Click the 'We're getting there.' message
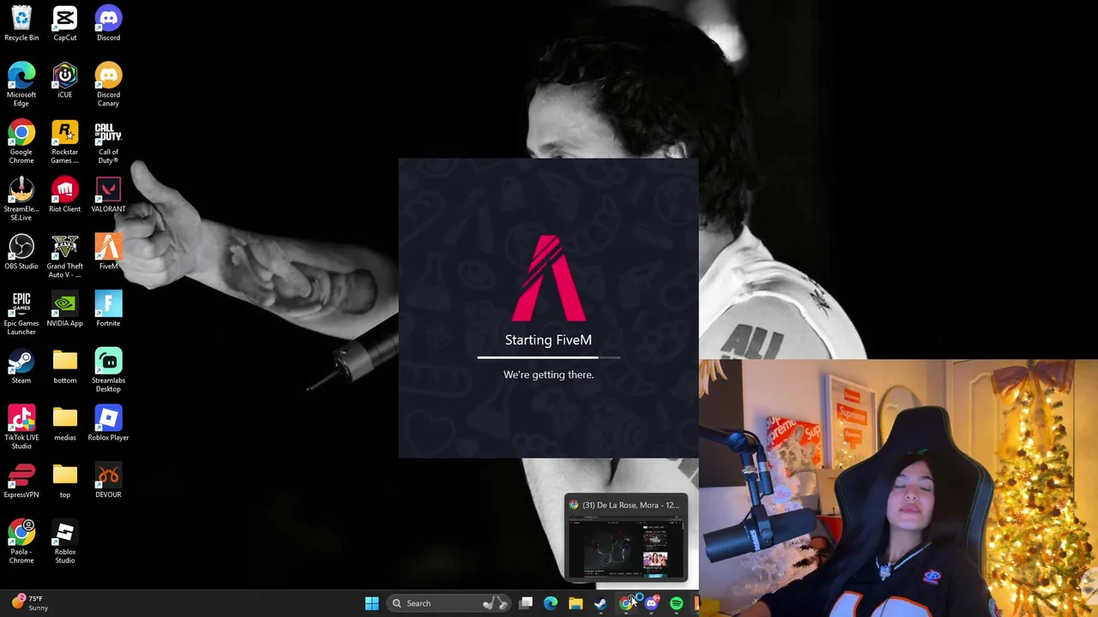1098x617 pixels. [x=548, y=374]
